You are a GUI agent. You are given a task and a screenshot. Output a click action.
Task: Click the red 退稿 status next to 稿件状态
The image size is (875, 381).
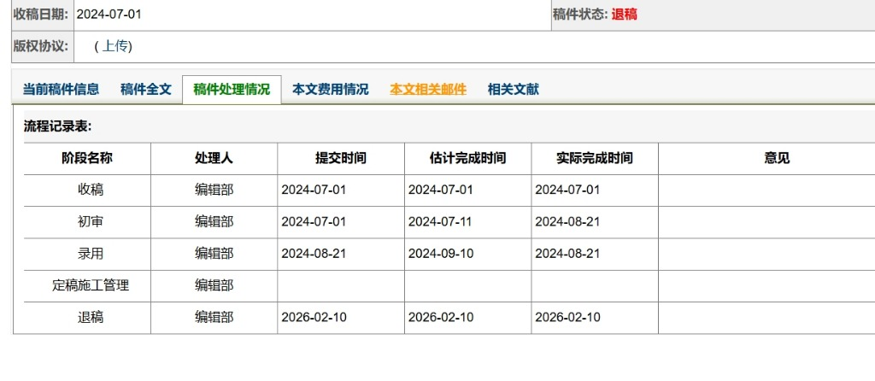624,15
